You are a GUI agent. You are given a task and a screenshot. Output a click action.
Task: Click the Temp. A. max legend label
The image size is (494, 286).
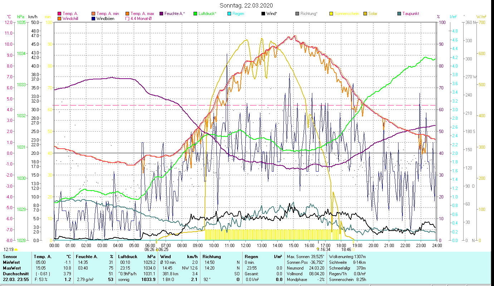142,14
